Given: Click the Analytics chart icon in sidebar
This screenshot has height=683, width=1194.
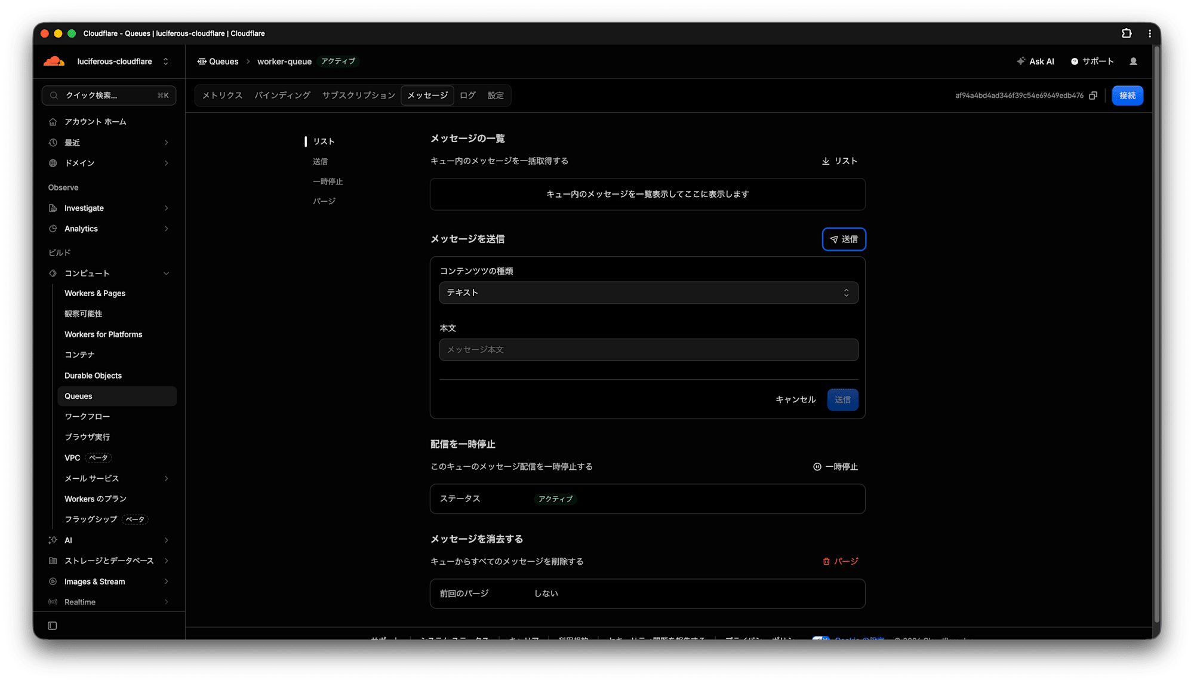Looking at the screenshot, I should 53,229.
